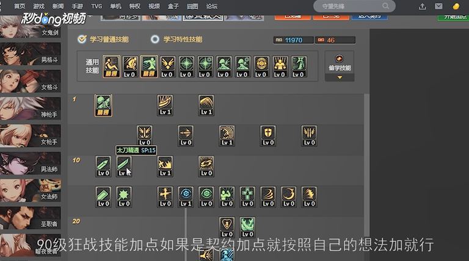Click the flexing figure skill icon Lv 0
Viewport: 469px width, 261px height.
pos(227,197)
